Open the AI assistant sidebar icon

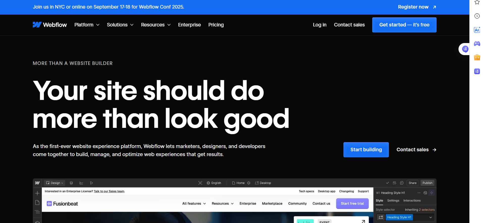coord(477,30)
